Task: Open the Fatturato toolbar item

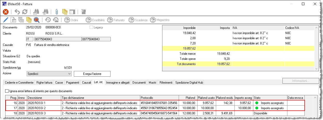Action: tap(116, 20)
